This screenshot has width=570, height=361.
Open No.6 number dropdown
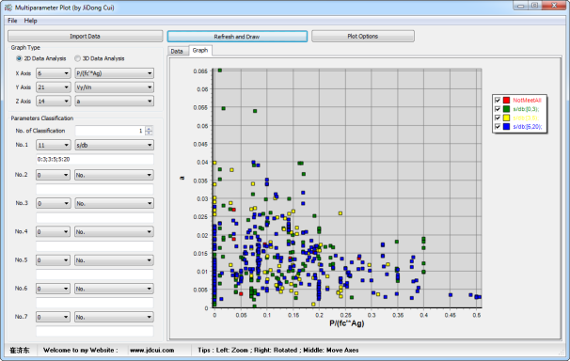click(x=53, y=289)
